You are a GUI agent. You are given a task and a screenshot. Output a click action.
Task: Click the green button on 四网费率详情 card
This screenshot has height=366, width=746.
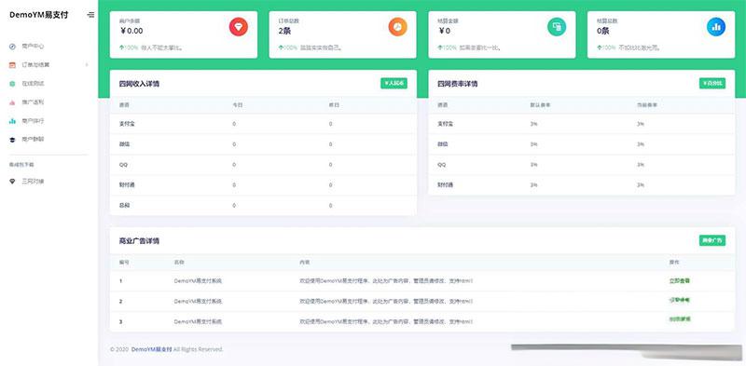point(712,83)
